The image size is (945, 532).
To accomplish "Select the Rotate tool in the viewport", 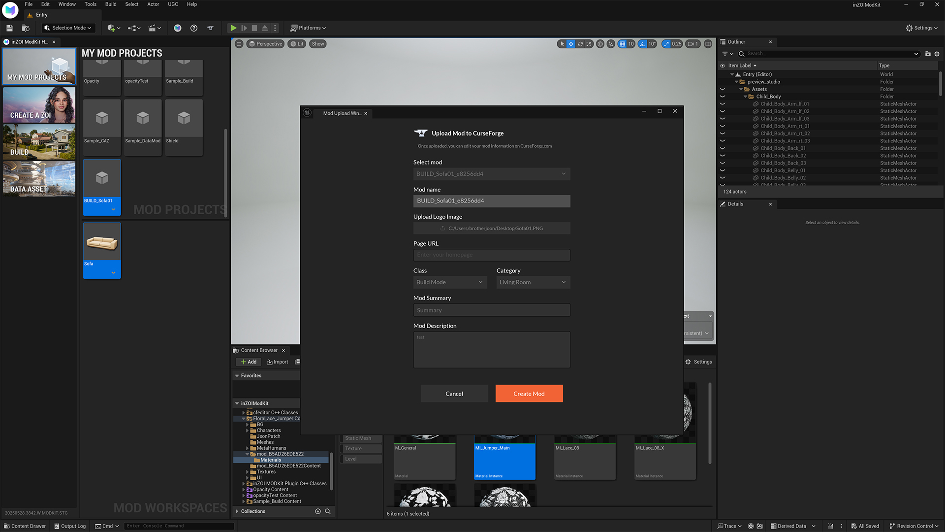I will click(580, 44).
